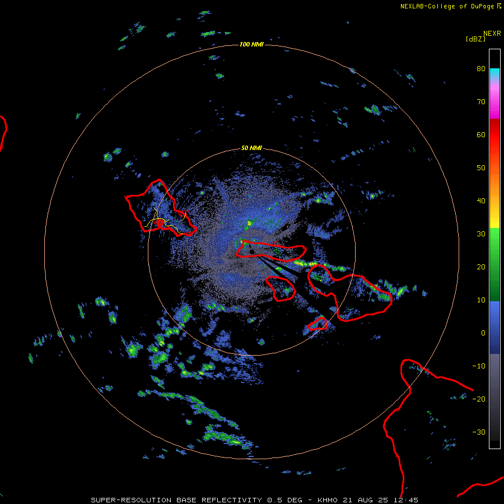Click the blue band of the reflectivity color bar
The image size is (504, 504).
[494, 328]
